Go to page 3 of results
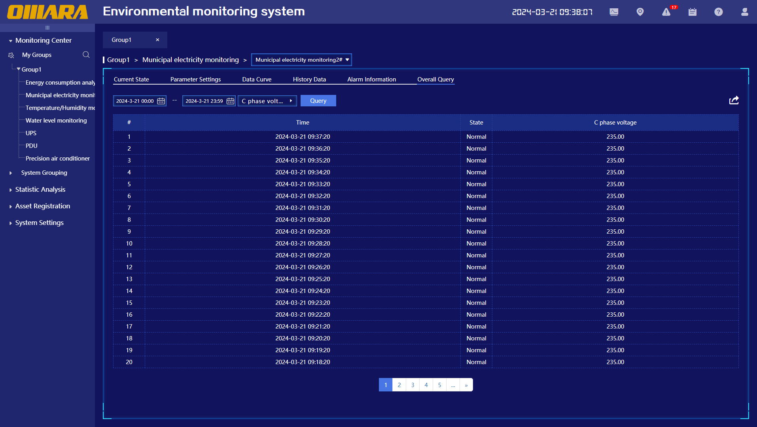This screenshot has height=427, width=757. (413, 385)
